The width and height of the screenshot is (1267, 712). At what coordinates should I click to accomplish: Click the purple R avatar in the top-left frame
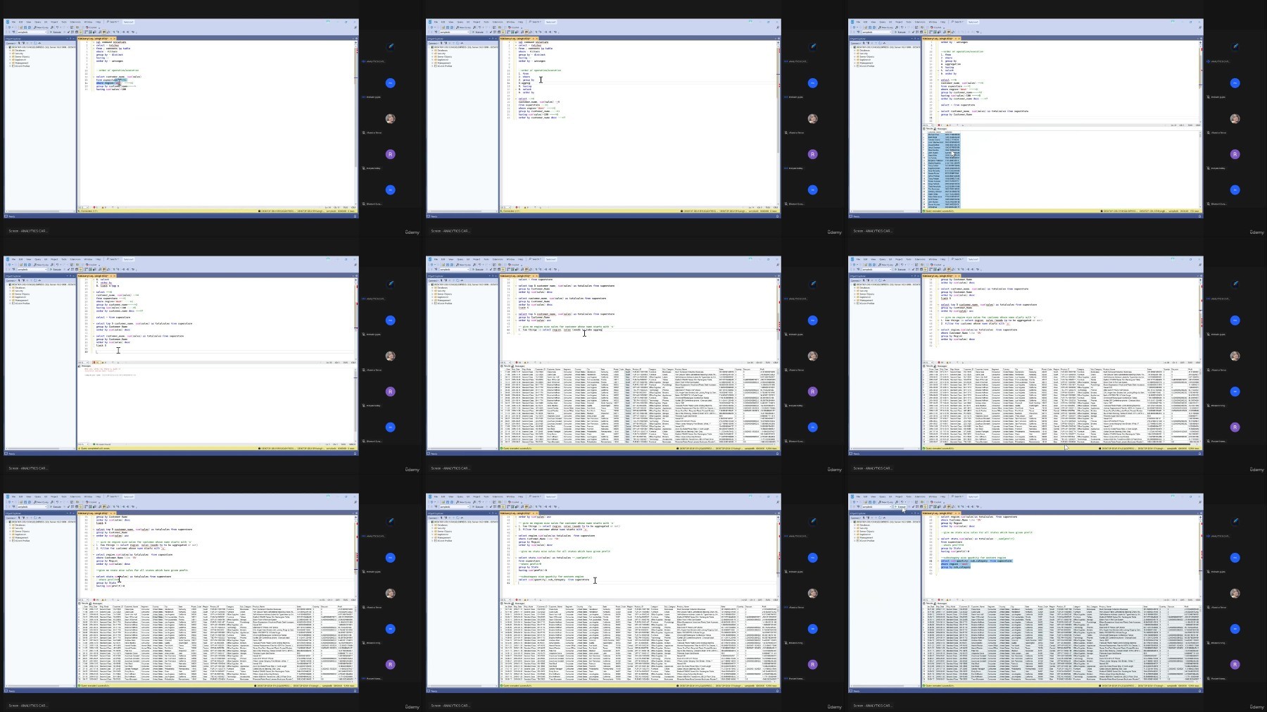pyautogui.click(x=390, y=154)
